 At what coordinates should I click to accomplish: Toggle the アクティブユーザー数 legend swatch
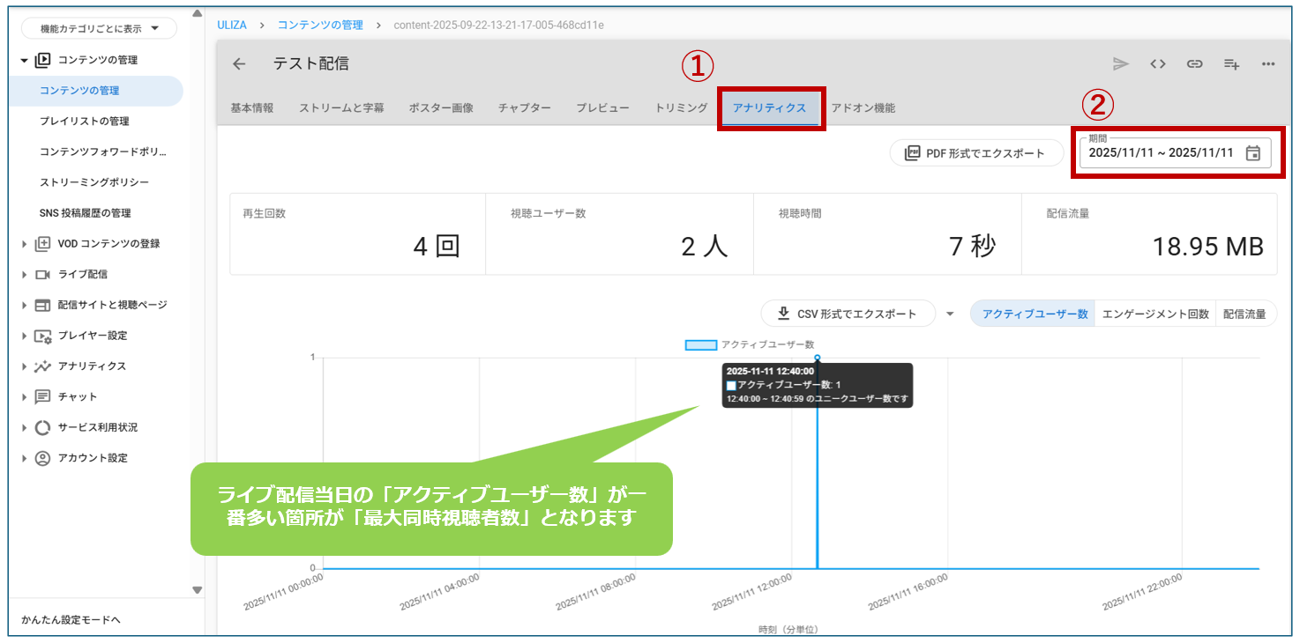700,344
